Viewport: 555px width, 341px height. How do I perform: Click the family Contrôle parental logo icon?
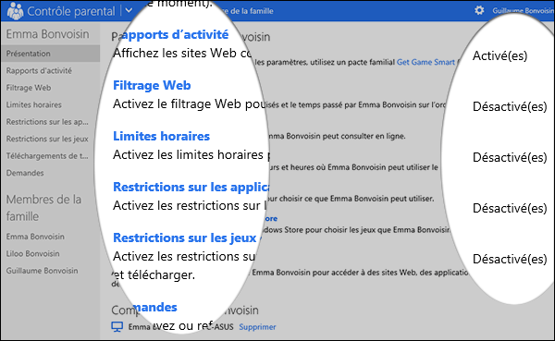(15, 11)
